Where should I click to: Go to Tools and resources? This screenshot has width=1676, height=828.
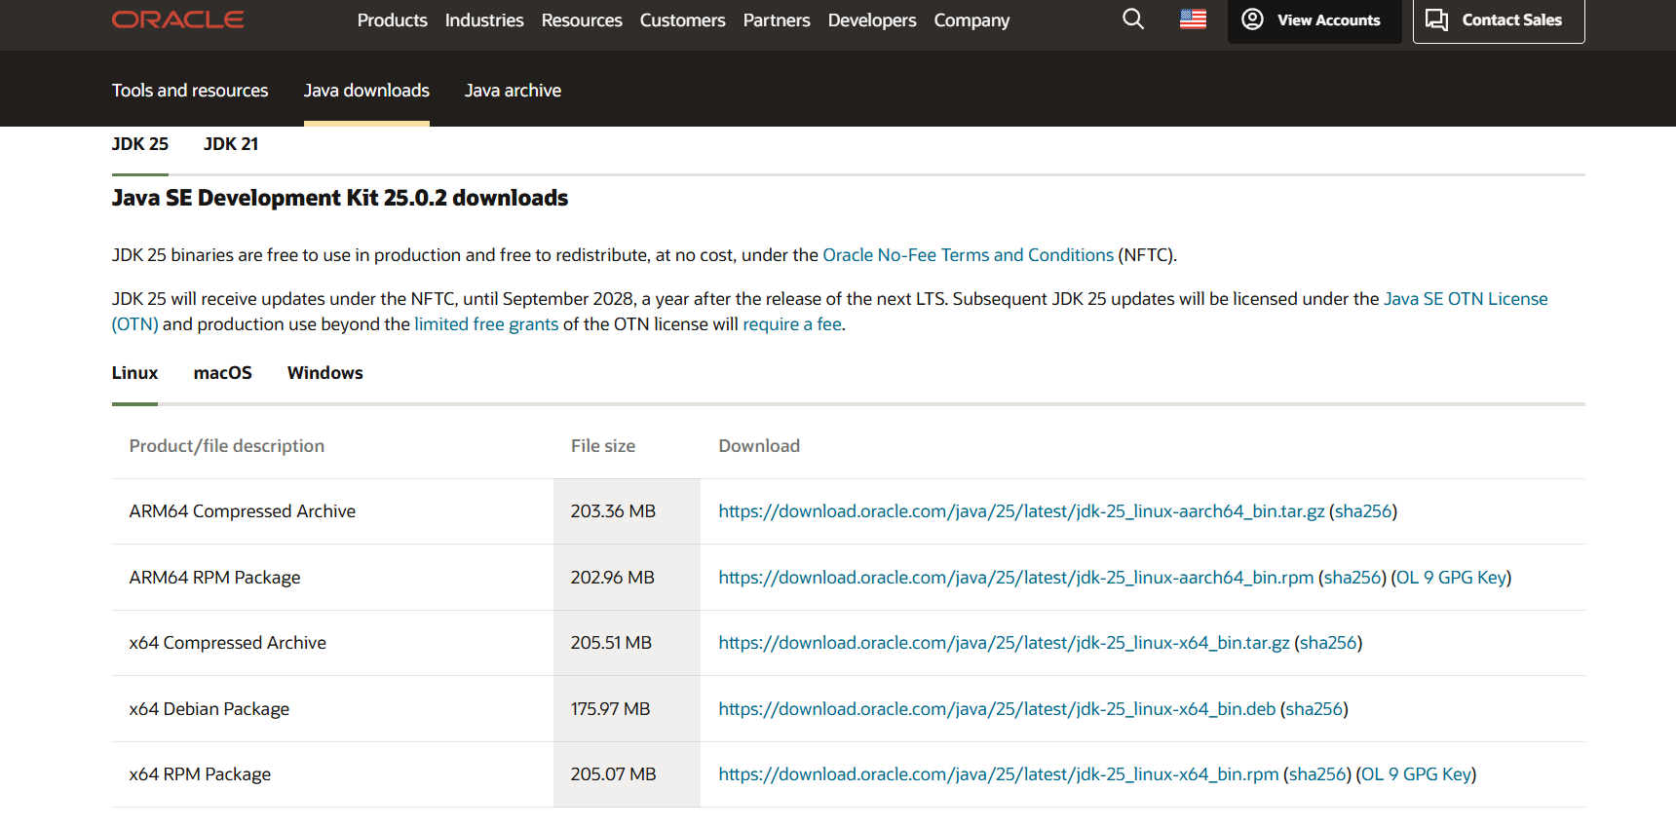(x=190, y=91)
